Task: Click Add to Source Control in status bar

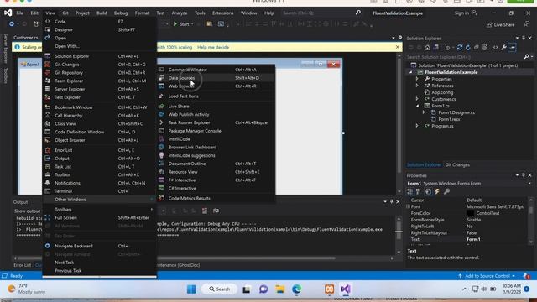Action: 487,276
